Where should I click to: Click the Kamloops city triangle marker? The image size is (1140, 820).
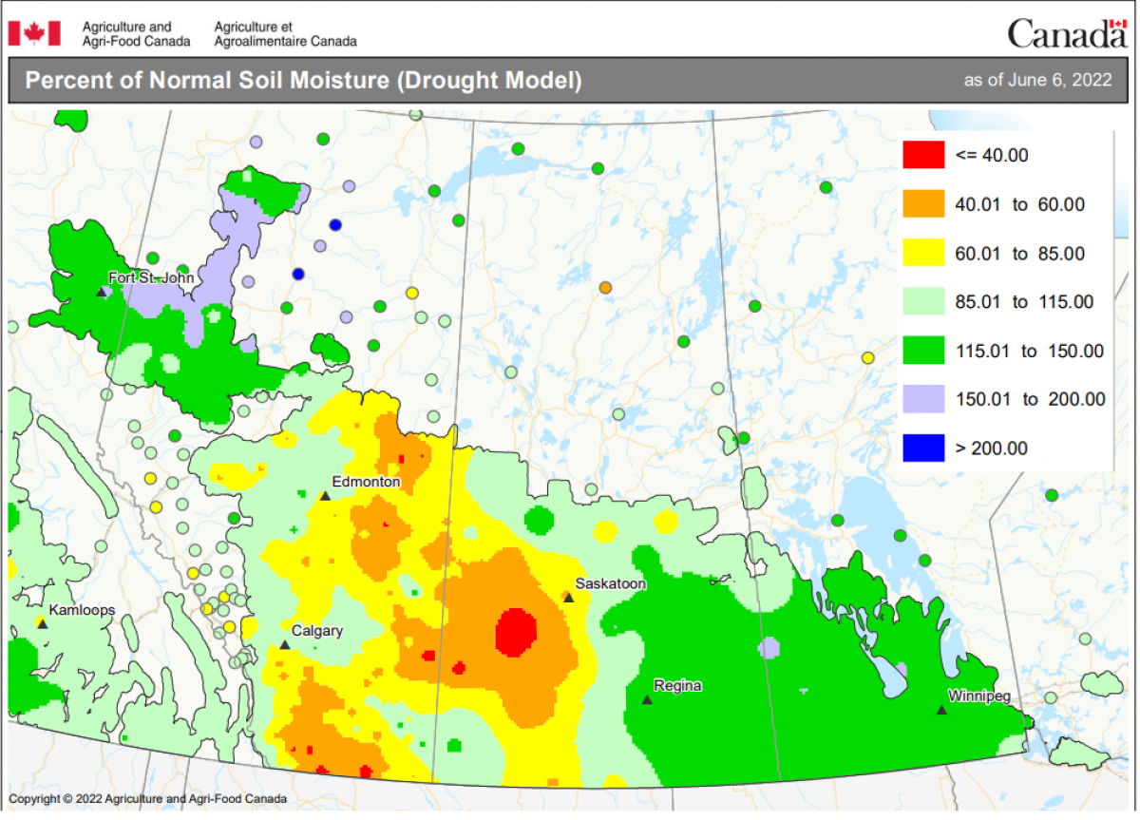click(42, 623)
